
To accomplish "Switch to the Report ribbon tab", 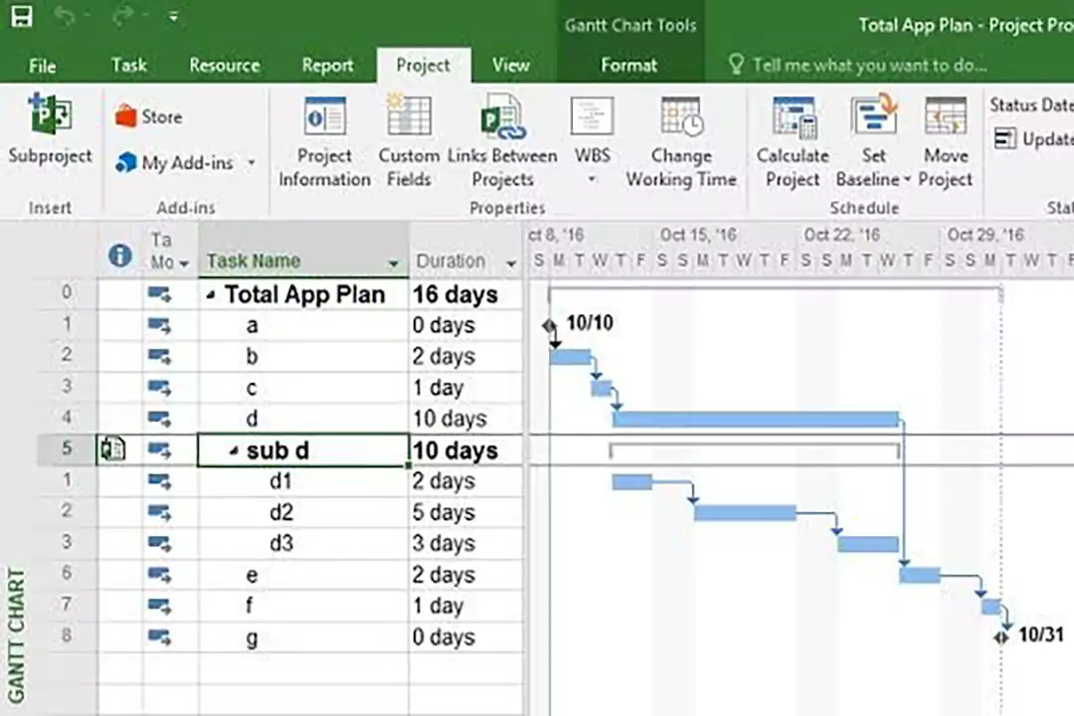I will pyautogui.click(x=327, y=65).
